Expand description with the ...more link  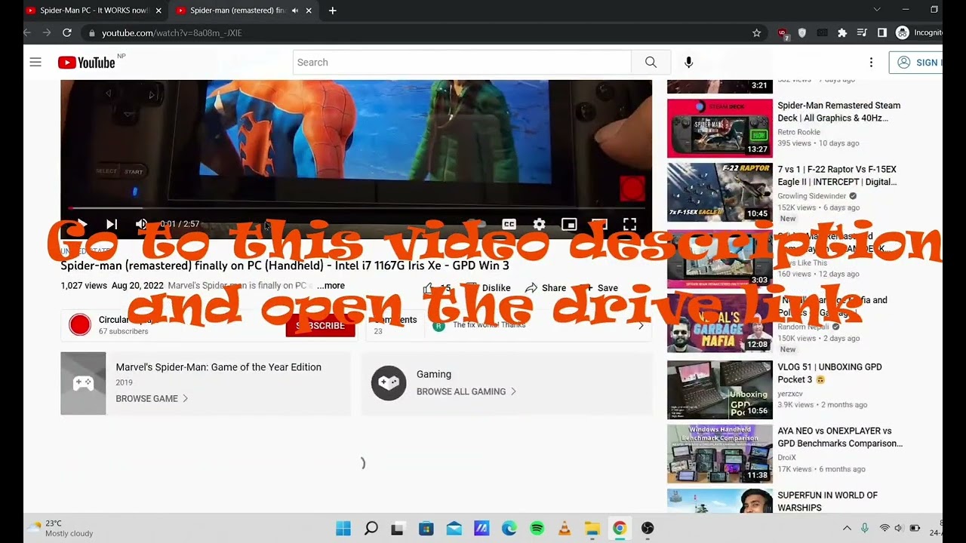[x=331, y=286]
